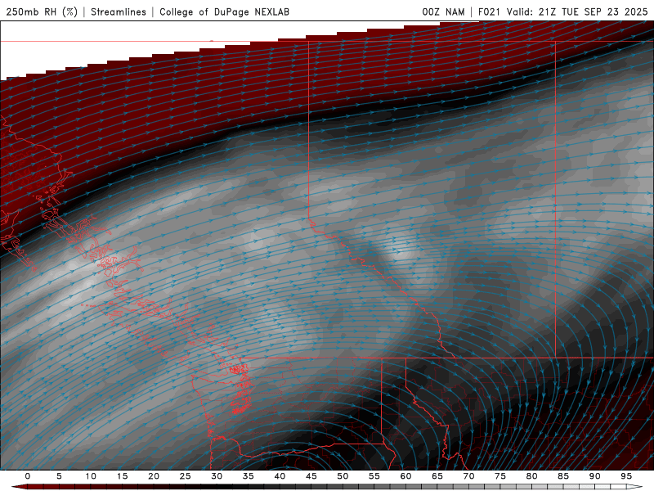Select the "10" color scale label
Screen dimensions: 654x491
pyautogui.click(x=91, y=476)
